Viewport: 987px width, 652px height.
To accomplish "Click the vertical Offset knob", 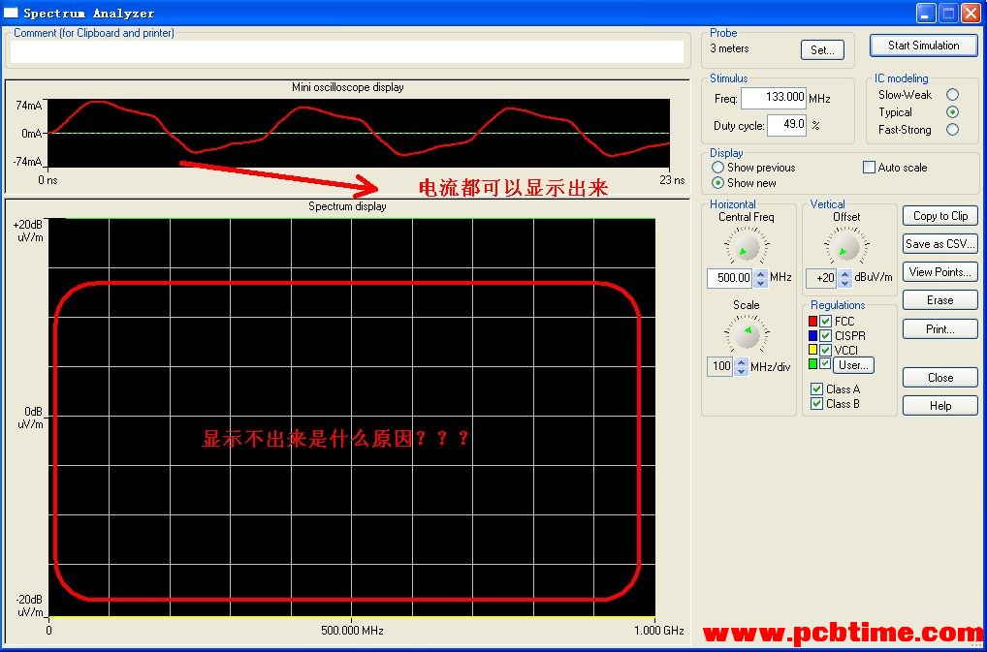I will coord(846,248).
